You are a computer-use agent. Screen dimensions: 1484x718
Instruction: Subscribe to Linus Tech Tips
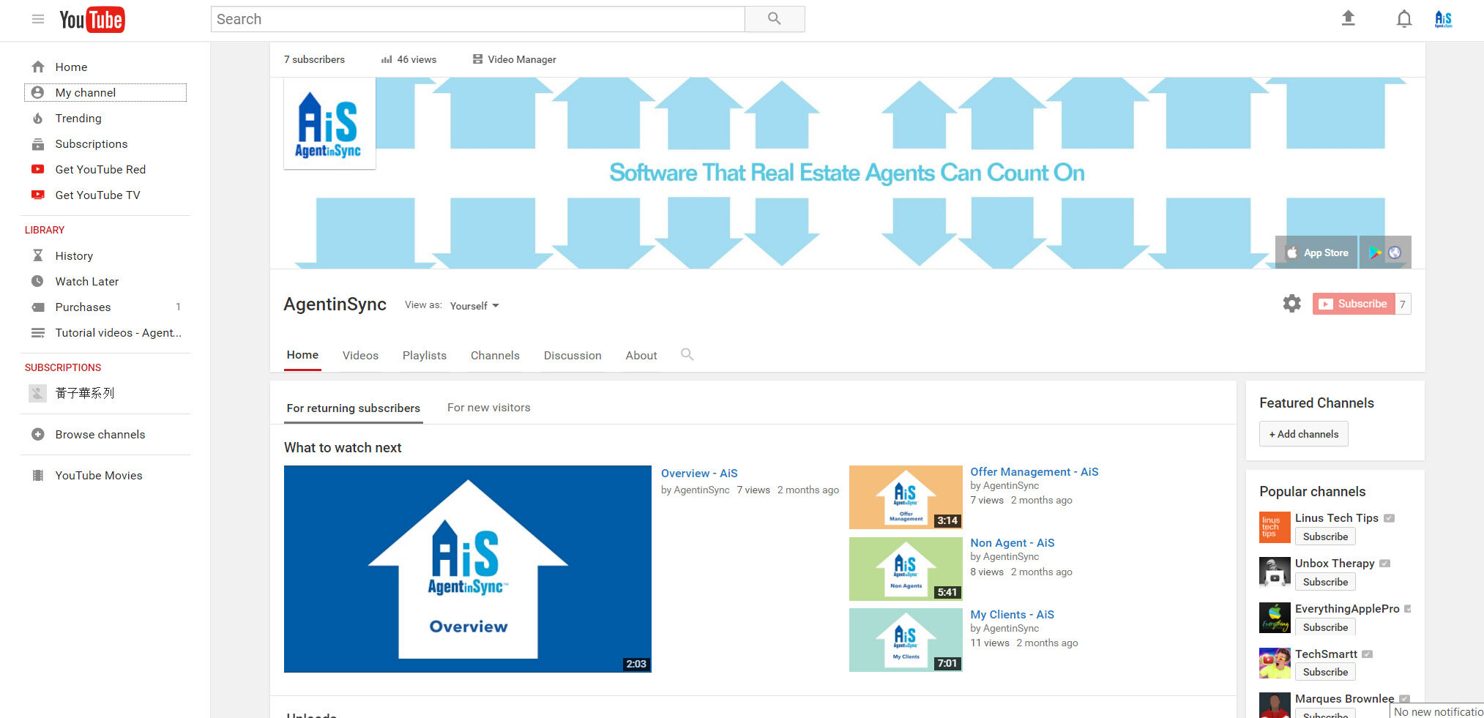point(1325,536)
